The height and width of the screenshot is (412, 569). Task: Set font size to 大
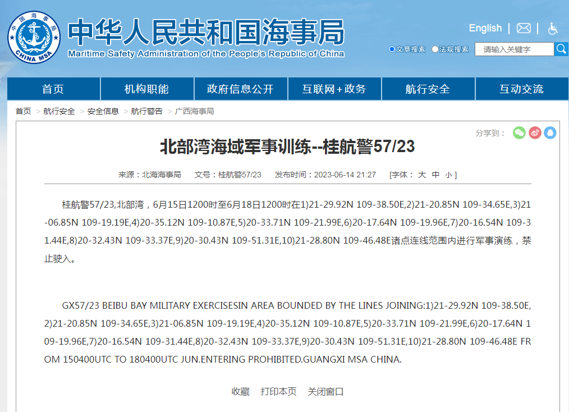(421, 175)
